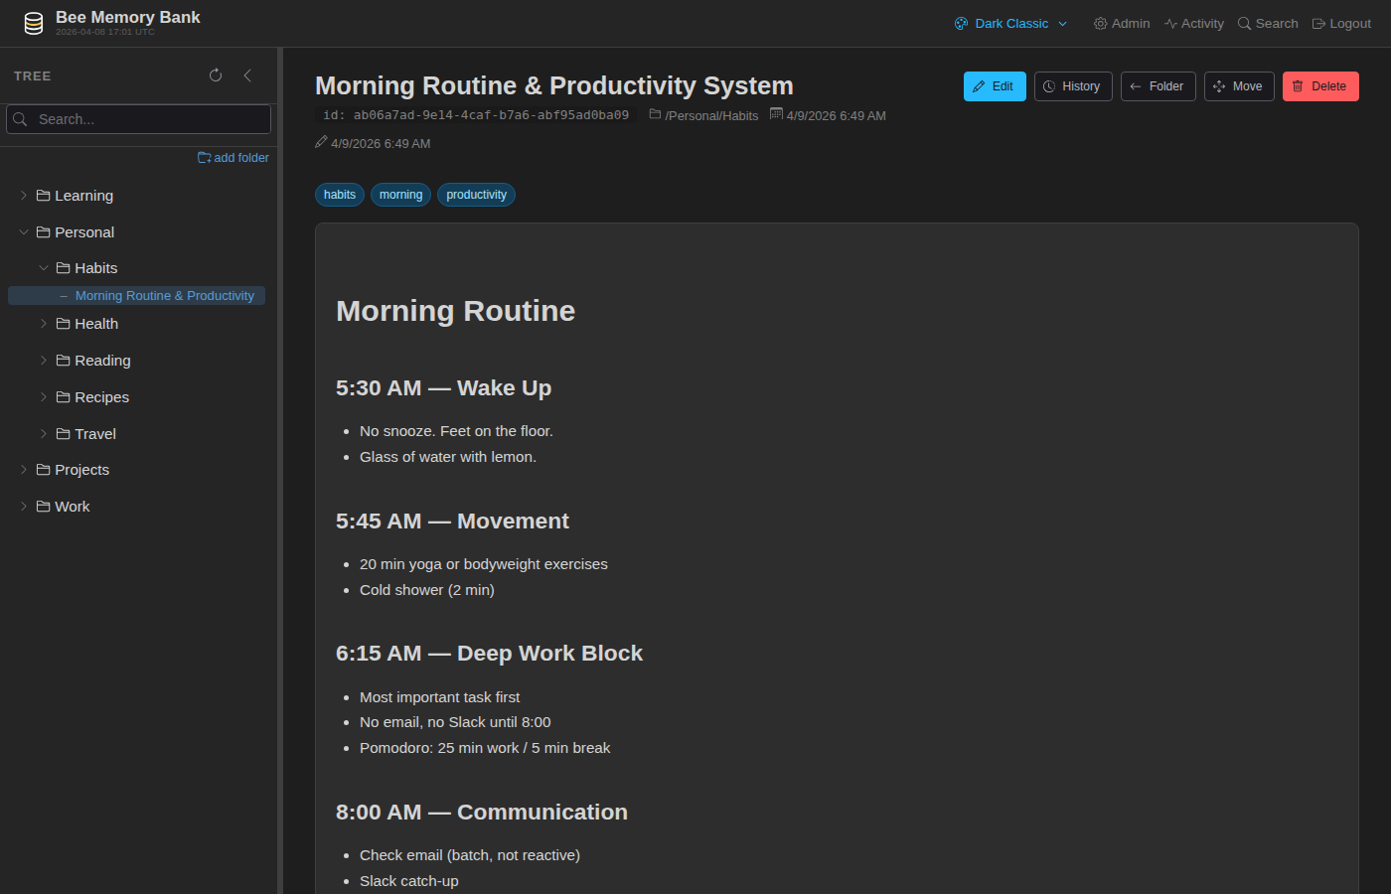Collapse the Habits folder chevron

44,268
